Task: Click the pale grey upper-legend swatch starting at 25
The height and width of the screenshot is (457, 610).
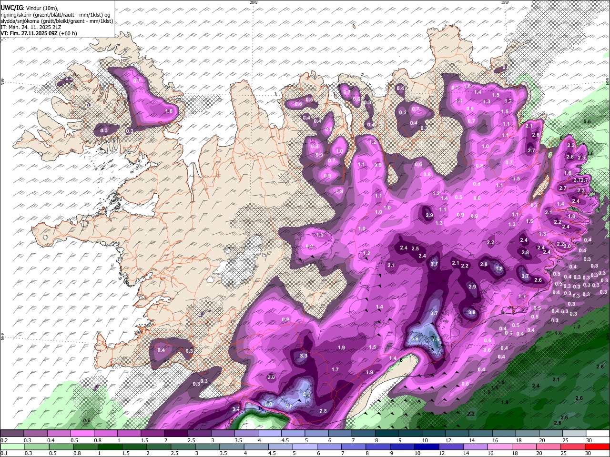Action: (574, 434)
